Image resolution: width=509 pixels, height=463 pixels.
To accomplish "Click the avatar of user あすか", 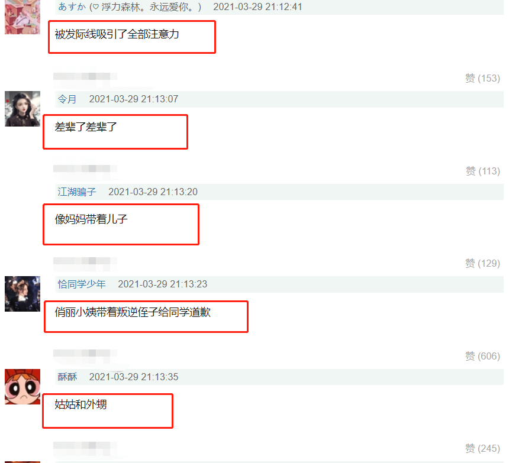I will click(x=22, y=16).
